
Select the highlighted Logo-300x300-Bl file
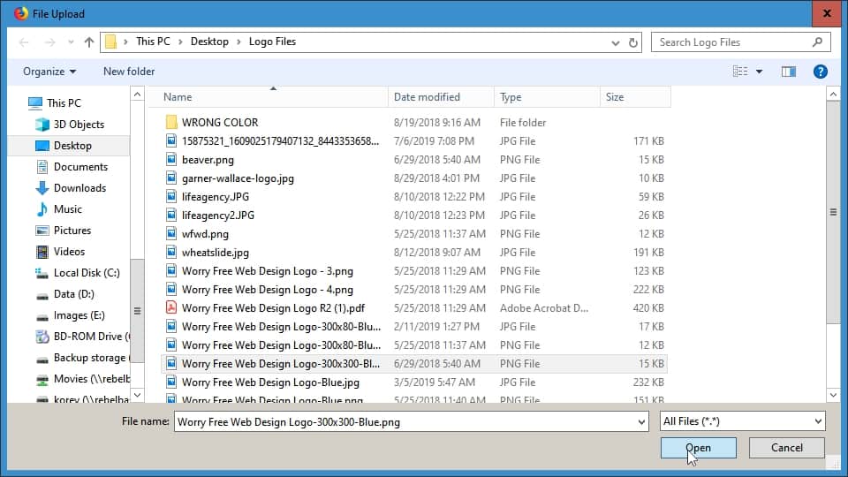coord(414,363)
